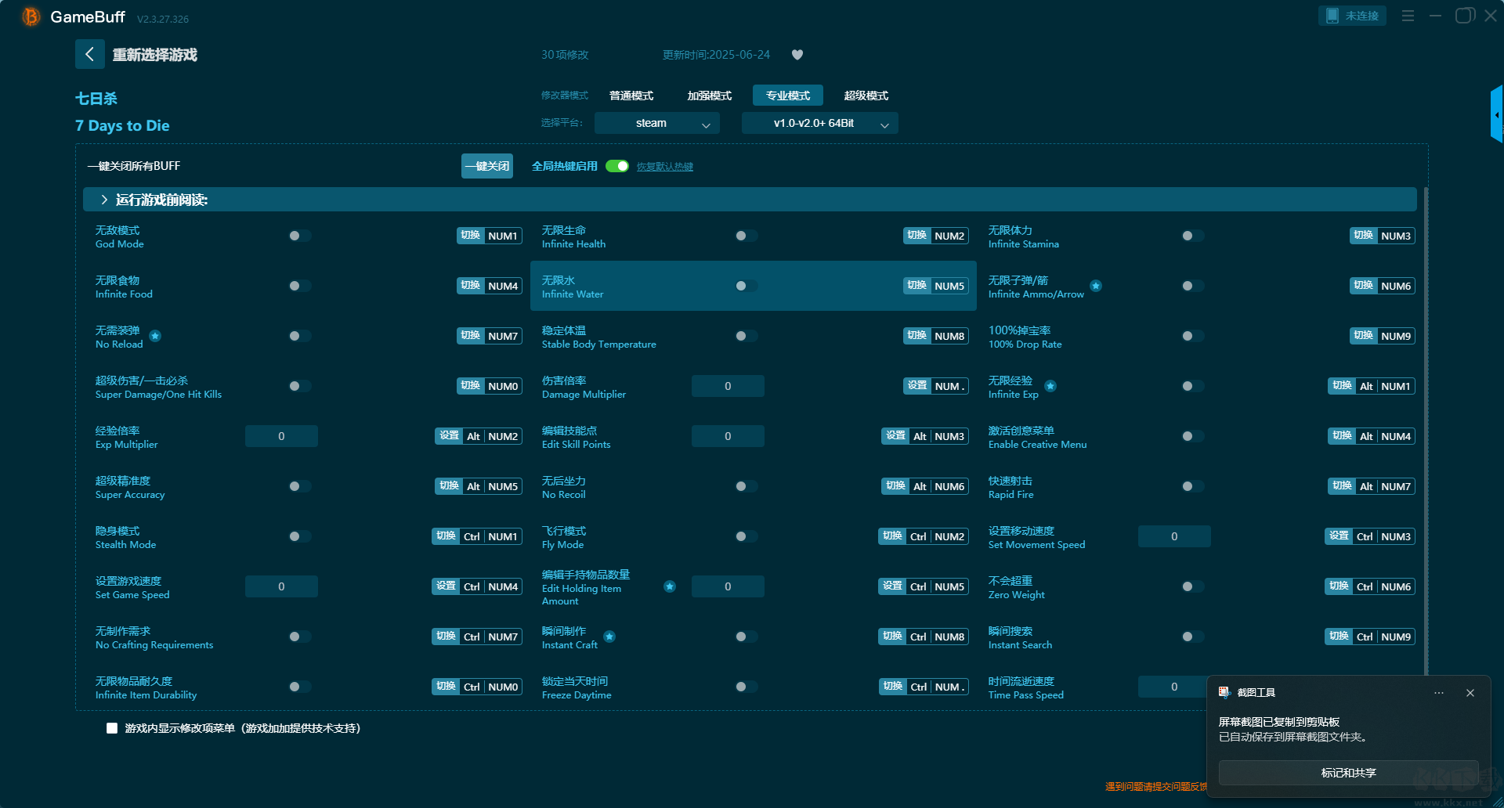Screen dimensions: 1504x808
Task: Open the screenshot tool notification options (three dots)
Action: [1439, 693]
